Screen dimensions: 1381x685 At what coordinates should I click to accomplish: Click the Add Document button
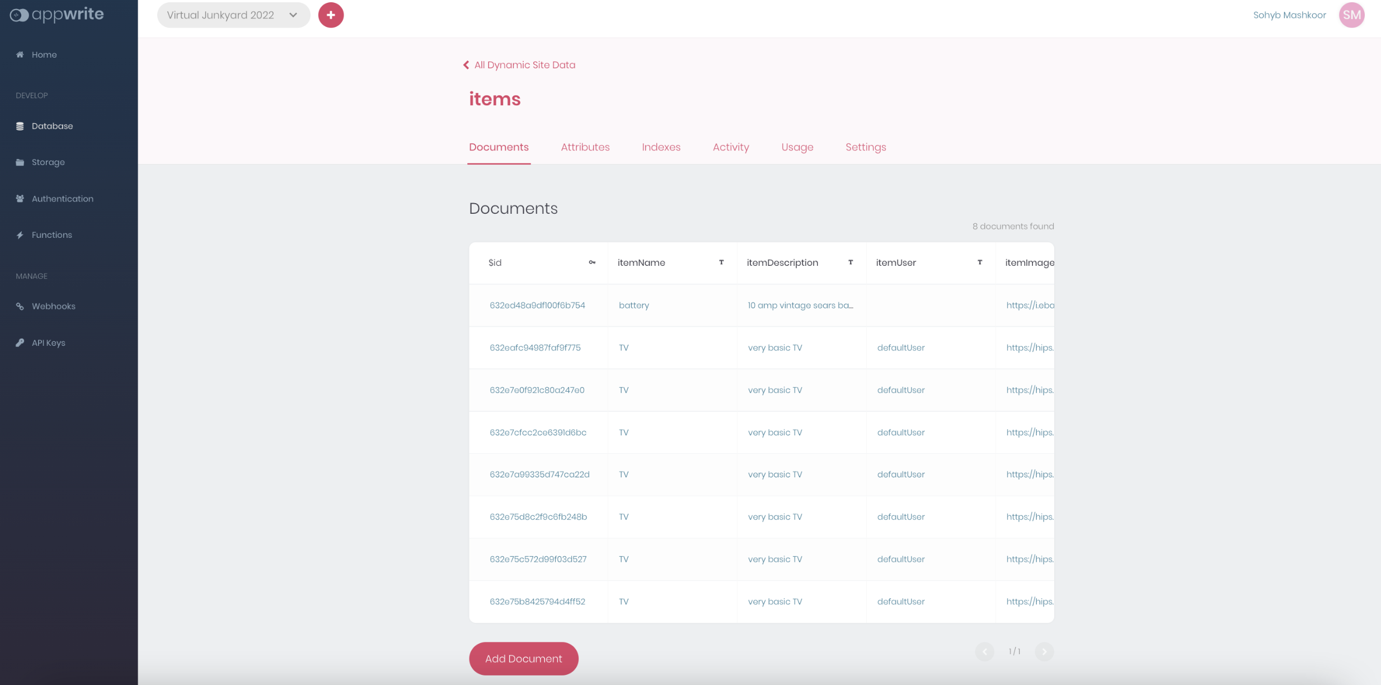(523, 659)
